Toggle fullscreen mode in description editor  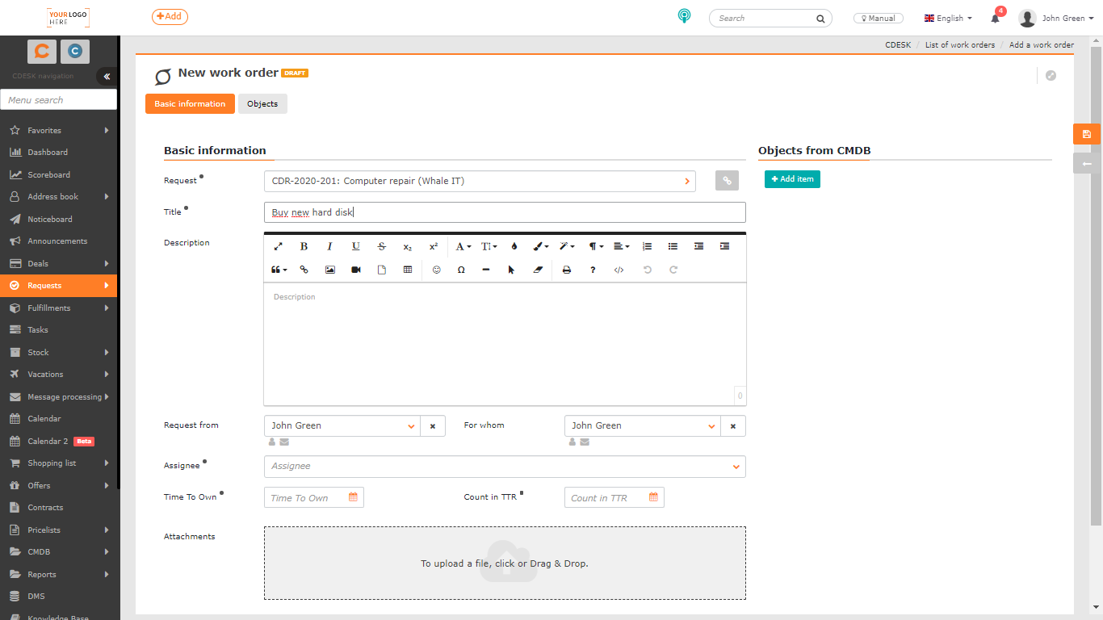coord(278,246)
